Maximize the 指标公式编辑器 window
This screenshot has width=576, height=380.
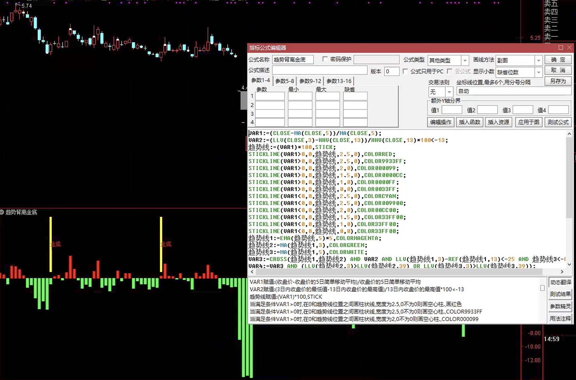561,48
